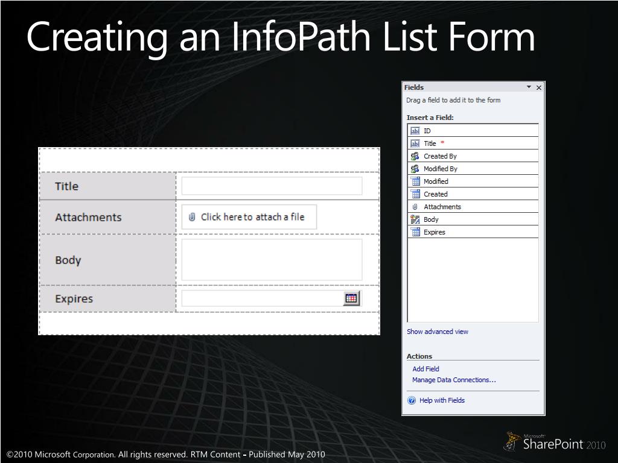Click the Modified date field icon
Screen dimensions: 618x463
coord(415,181)
